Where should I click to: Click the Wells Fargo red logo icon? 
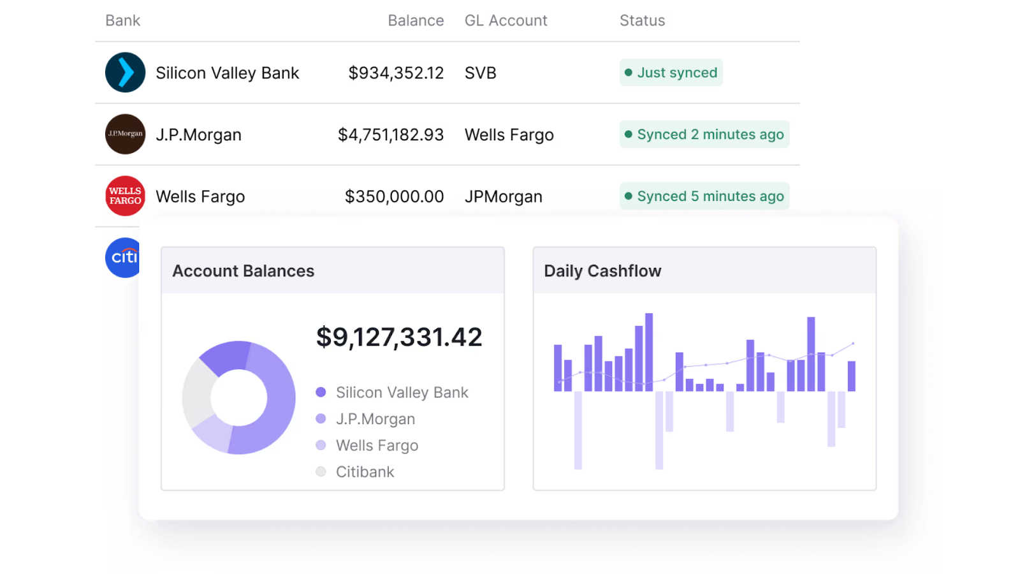tap(125, 196)
